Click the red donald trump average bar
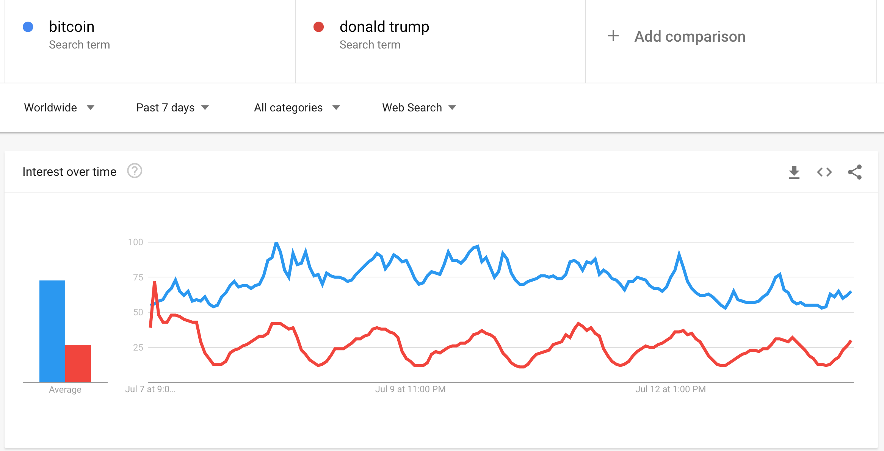This screenshot has height=451, width=884. click(78, 363)
